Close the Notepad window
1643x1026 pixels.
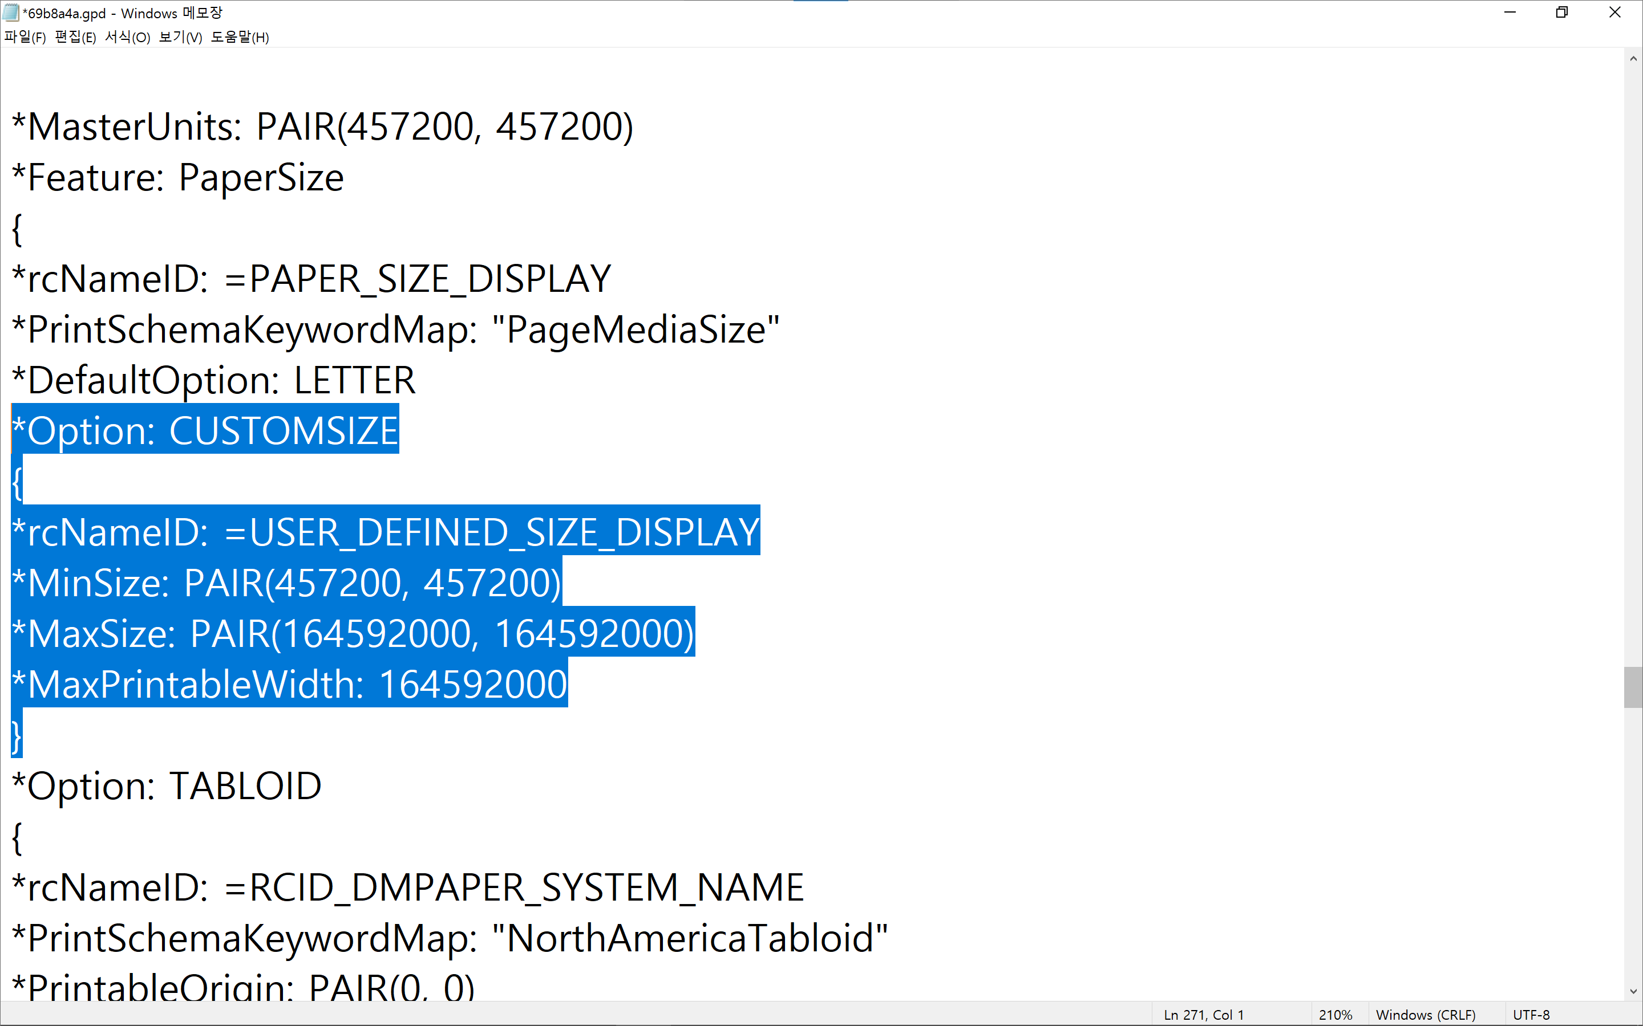tap(1615, 13)
